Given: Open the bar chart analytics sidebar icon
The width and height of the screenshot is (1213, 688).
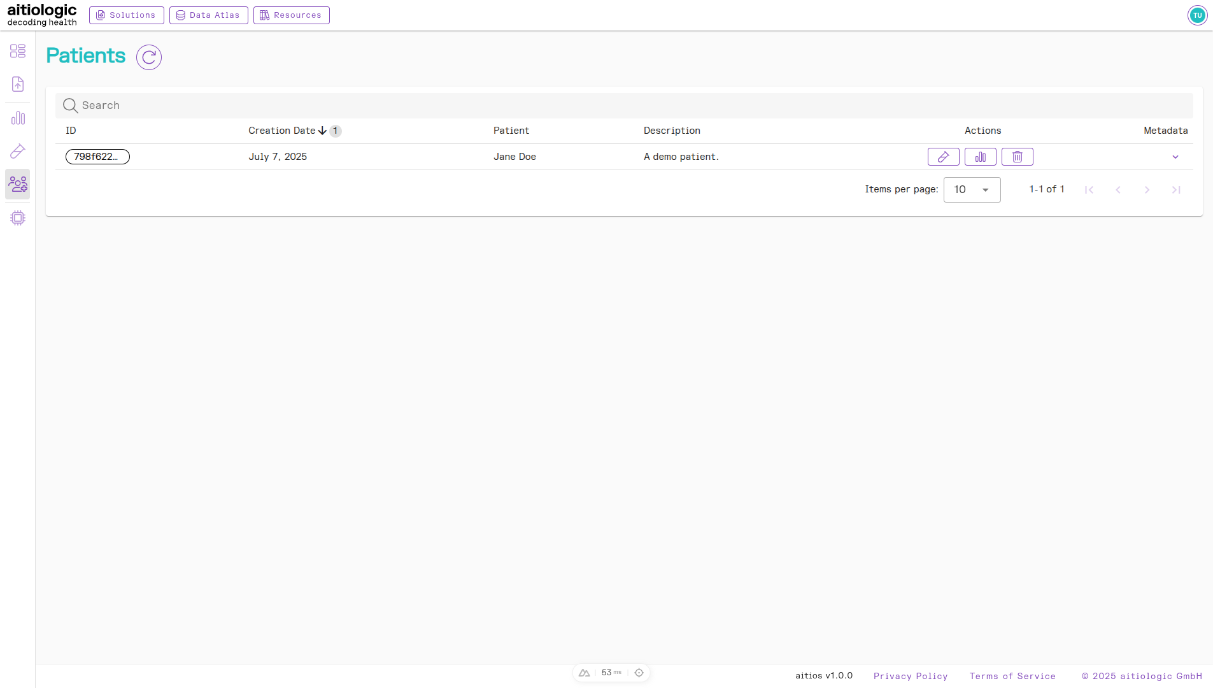Looking at the screenshot, I should (18, 118).
